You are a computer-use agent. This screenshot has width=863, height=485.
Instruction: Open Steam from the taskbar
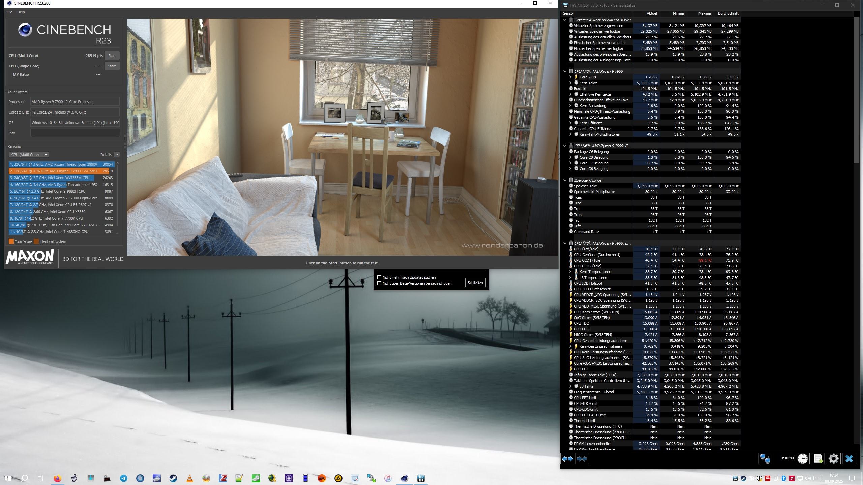click(173, 478)
